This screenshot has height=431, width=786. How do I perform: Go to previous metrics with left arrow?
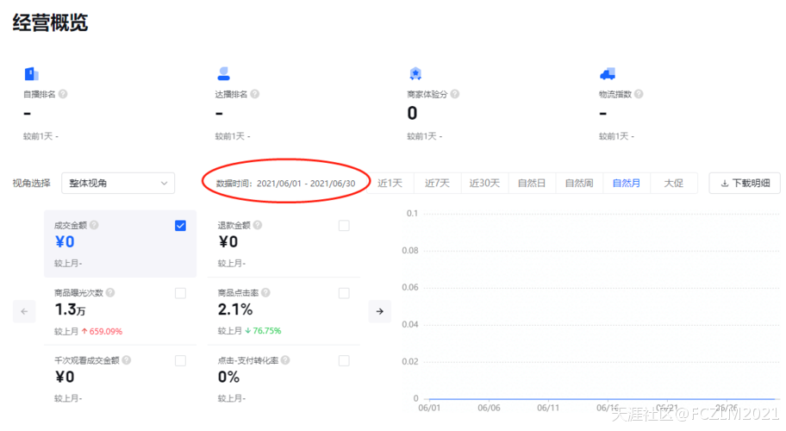click(x=24, y=311)
